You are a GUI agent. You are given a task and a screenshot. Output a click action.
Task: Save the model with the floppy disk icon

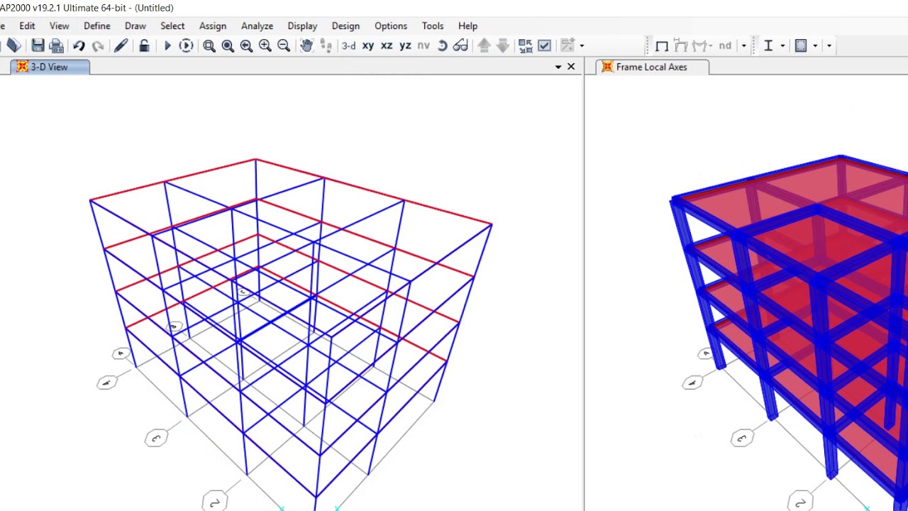[38, 45]
